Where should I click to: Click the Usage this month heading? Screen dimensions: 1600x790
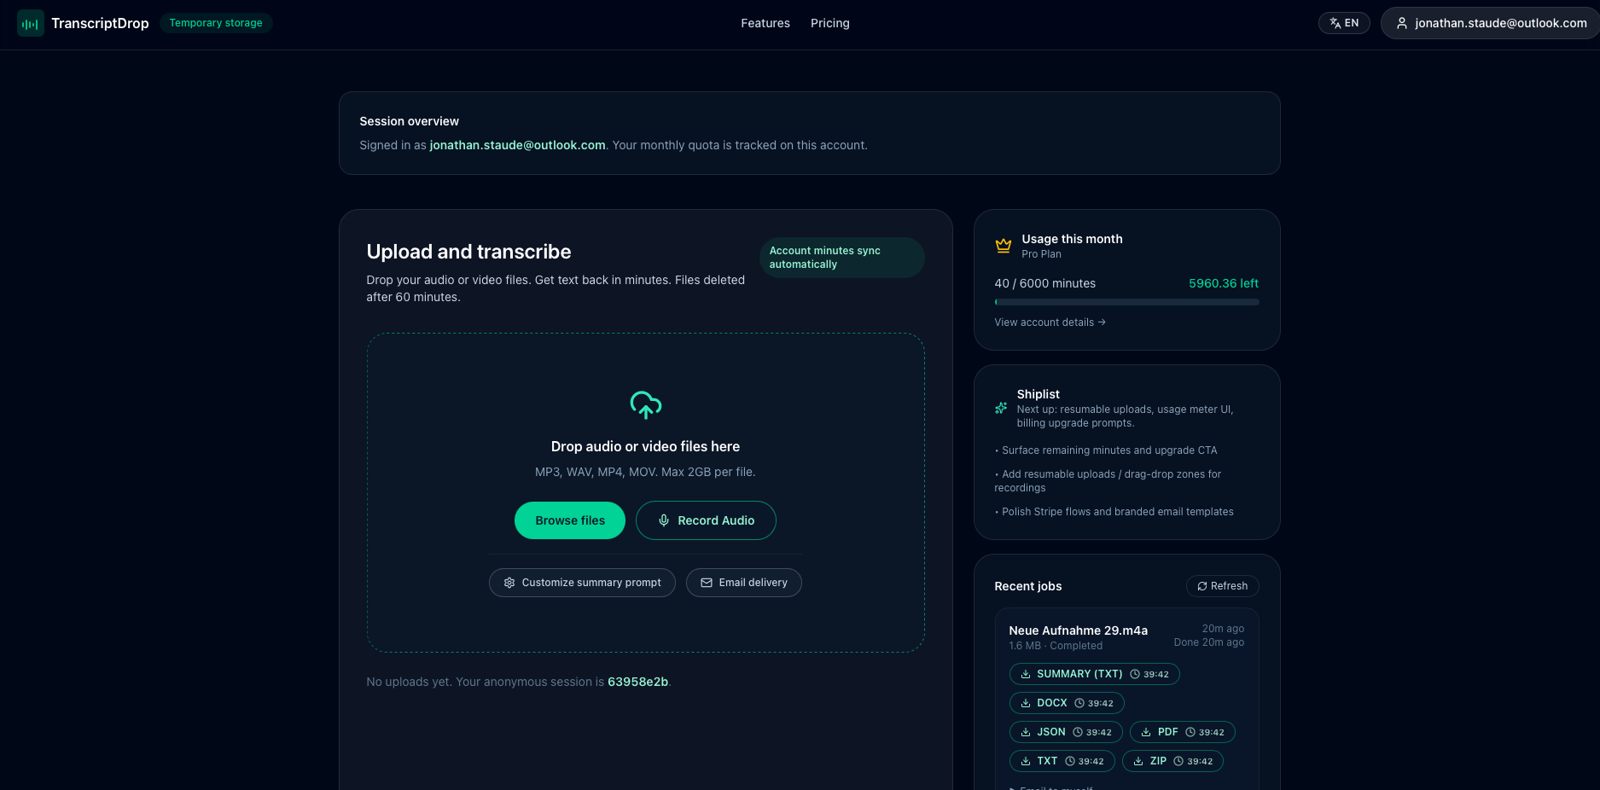tap(1072, 239)
